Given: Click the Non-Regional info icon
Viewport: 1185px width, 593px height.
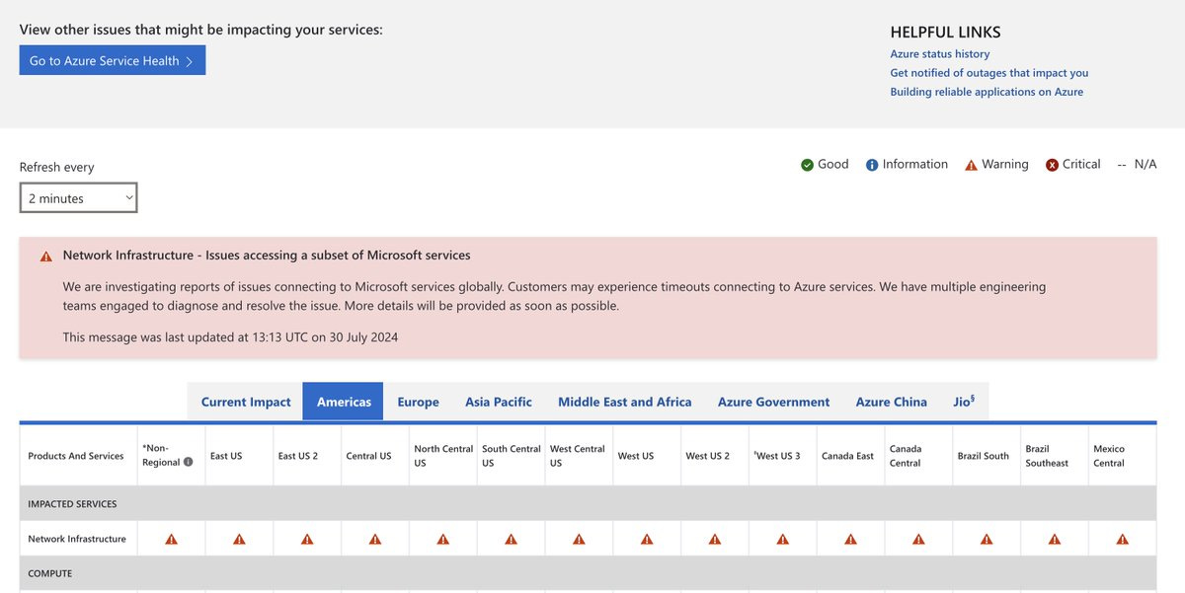Looking at the screenshot, I should pyautogui.click(x=188, y=462).
